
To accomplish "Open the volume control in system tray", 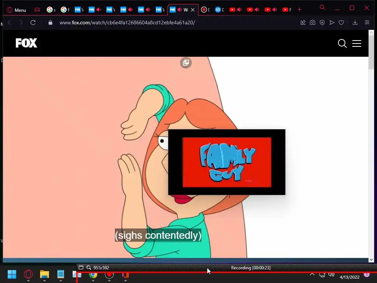I will 331,275.
